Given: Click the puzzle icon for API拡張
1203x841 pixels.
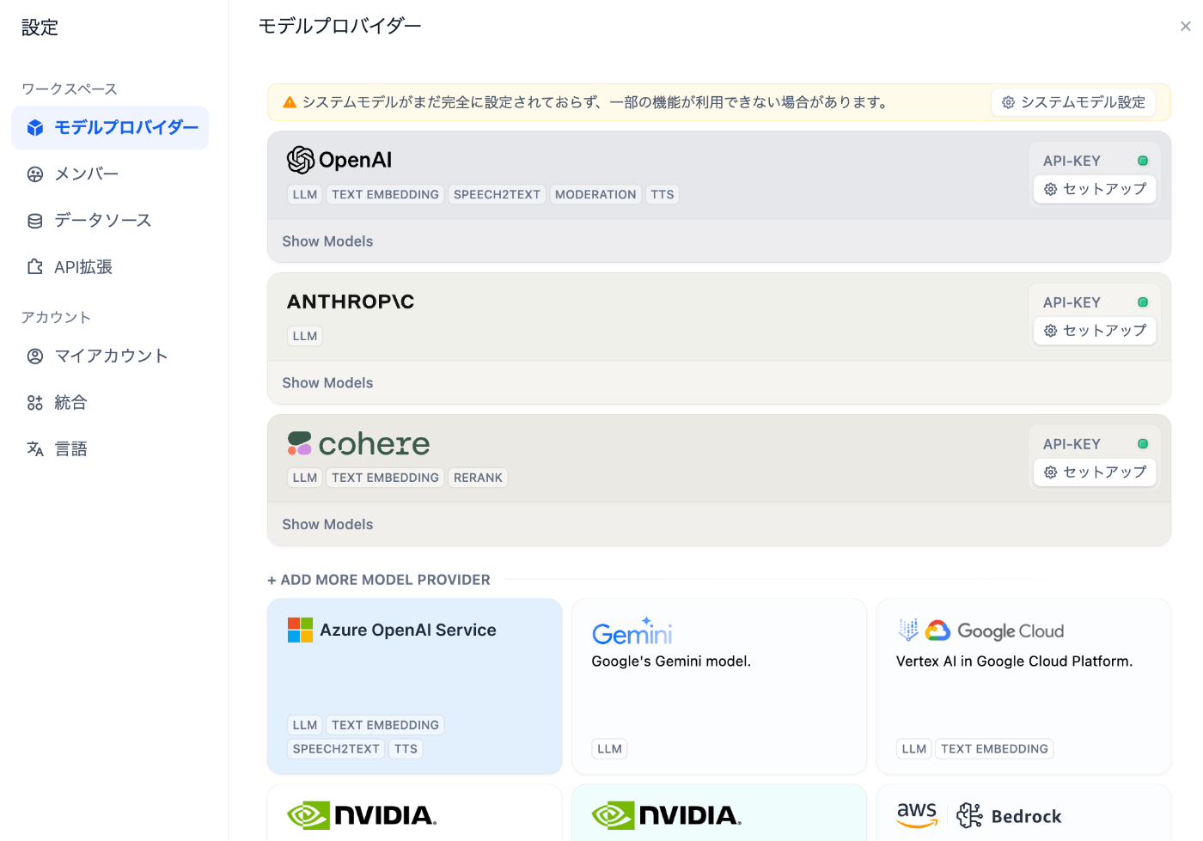Looking at the screenshot, I should pyautogui.click(x=35, y=267).
